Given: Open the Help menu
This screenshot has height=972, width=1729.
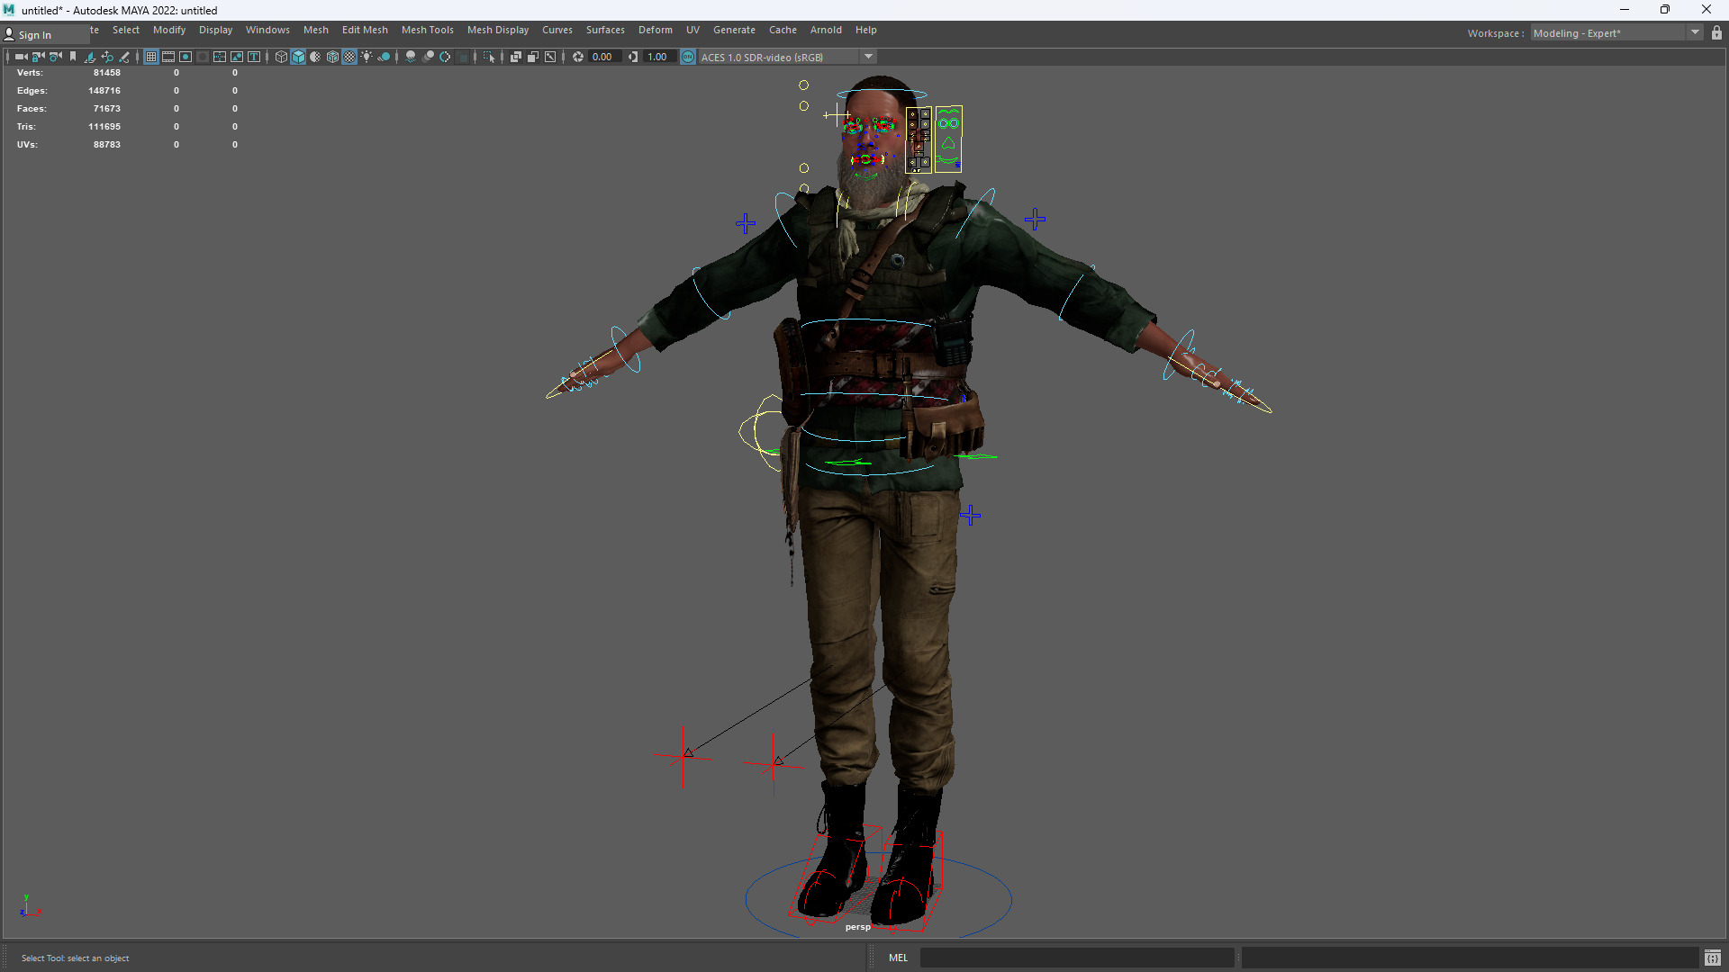Looking at the screenshot, I should (866, 30).
